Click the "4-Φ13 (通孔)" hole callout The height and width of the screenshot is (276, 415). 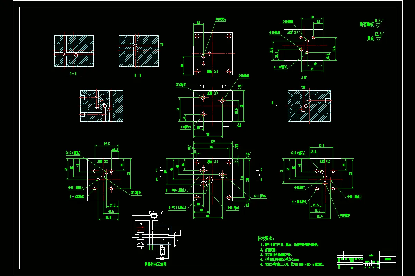pos(177,208)
